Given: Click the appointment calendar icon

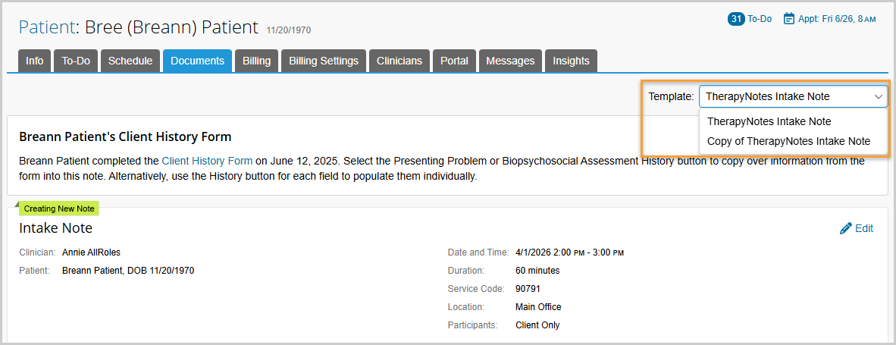Looking at the screenshot, I should point(789,19).
